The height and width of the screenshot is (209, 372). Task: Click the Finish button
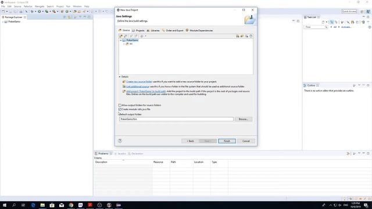tap(227, 141)
